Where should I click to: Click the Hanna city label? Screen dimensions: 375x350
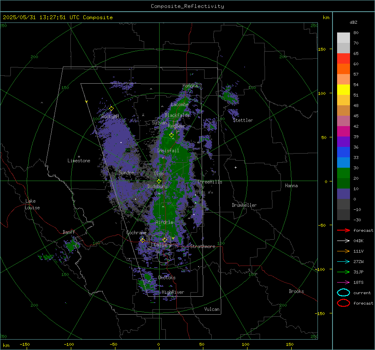[291, 186]
